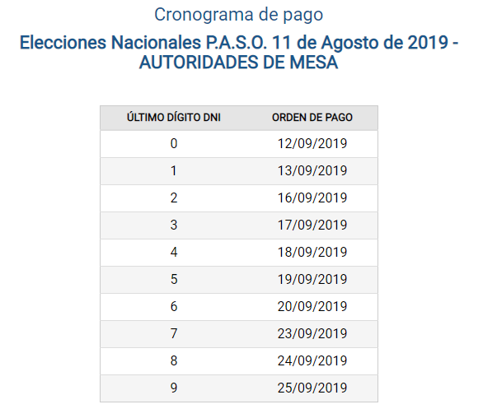Click the payment date 13/09/2019
This screenshot has width=483, height=409.
pyautogui.click(x=312, y=170)
